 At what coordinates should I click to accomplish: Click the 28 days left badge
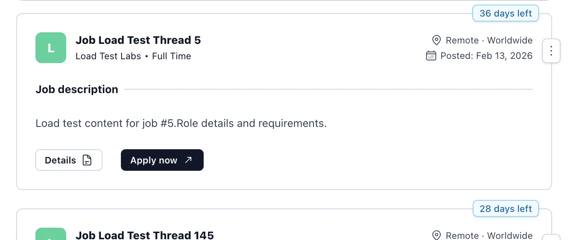505,209
